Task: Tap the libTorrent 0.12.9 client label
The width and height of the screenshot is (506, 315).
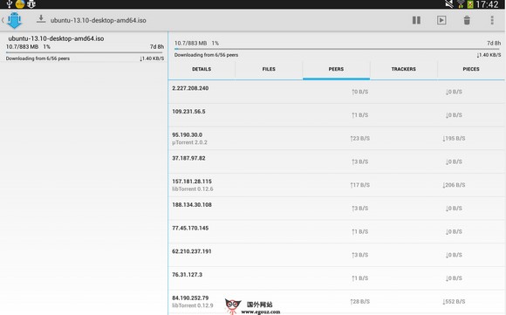Action: [193, 305]
